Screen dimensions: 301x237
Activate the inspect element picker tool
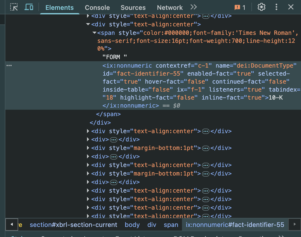click(14, 7)
